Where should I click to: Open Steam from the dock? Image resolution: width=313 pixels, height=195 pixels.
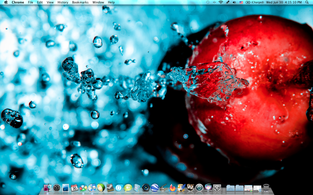pos(110,188)
